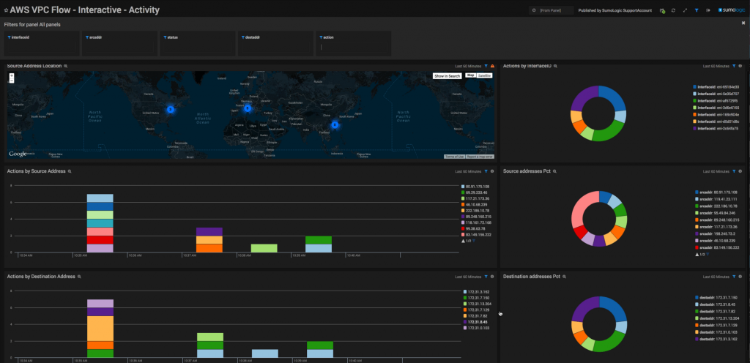The height and width of the screenshot is (363, 750).
Task: Click info icon in Actions by Destination Address panel
Action: point(492,277)
